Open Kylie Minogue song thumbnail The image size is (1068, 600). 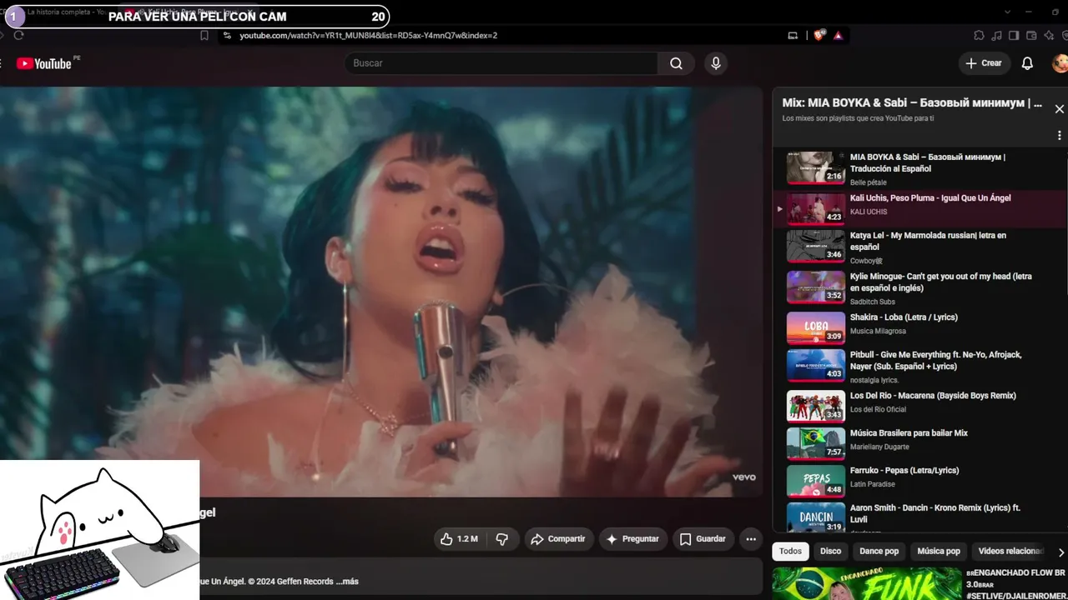pos(816,287)
